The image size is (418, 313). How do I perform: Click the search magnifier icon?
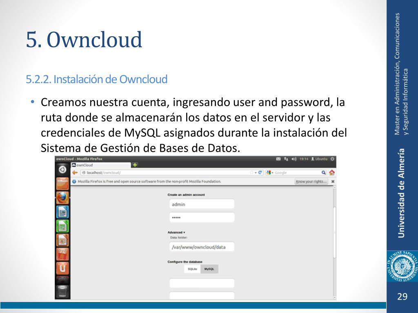pyautogui.click(x=323, y=172)
